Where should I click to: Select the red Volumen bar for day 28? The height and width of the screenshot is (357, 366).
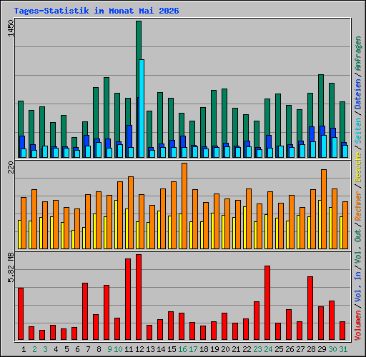pyautogui.click(x=310, y=308)
